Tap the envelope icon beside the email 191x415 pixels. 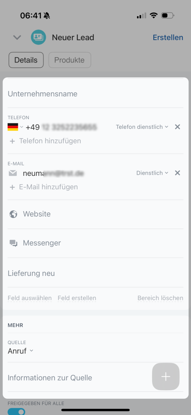(x=13, y=173)
